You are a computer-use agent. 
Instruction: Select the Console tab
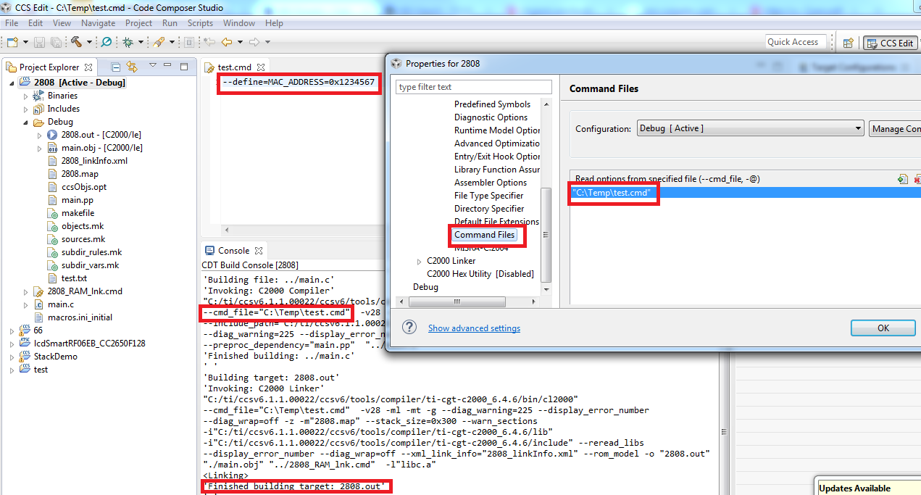(233, 250)
